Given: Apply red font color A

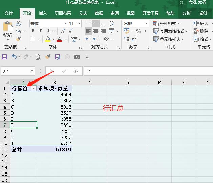Looking at the screenshot, I should pyautogui.click(x=59, y=39).
